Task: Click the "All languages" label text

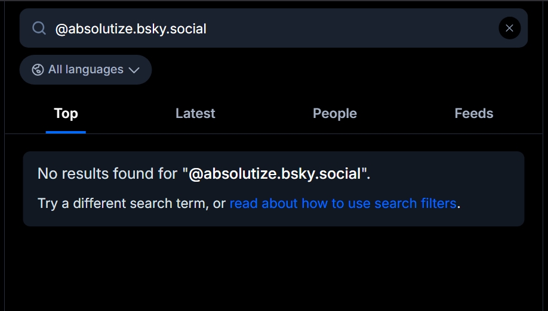Action: coord(85,70)
